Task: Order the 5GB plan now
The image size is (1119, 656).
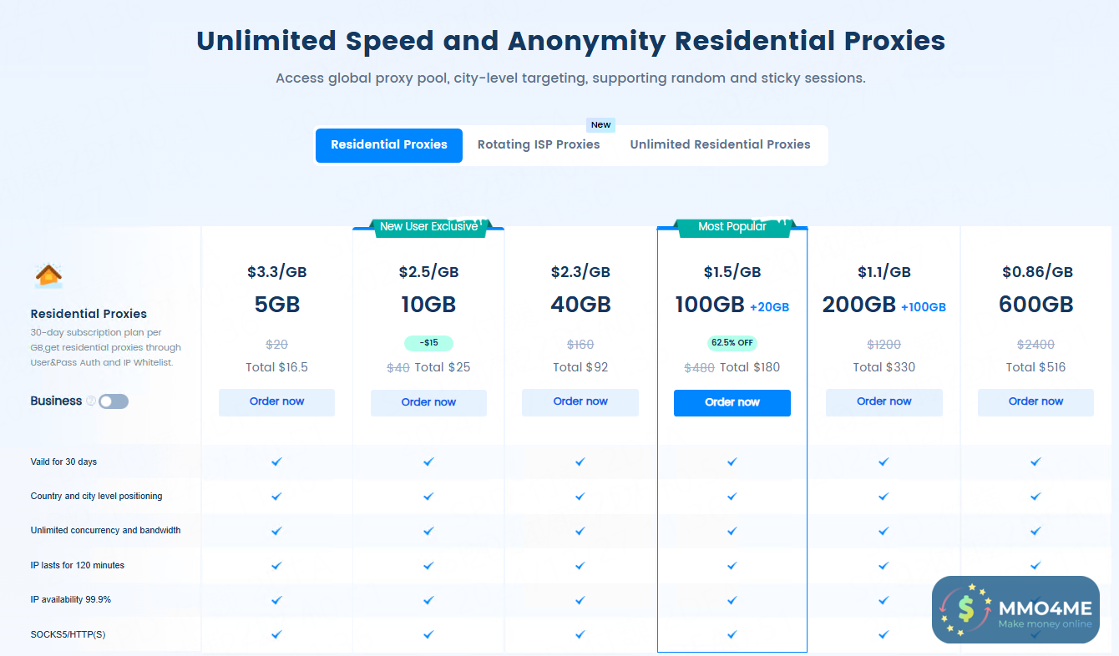Action: coord(276,402)
